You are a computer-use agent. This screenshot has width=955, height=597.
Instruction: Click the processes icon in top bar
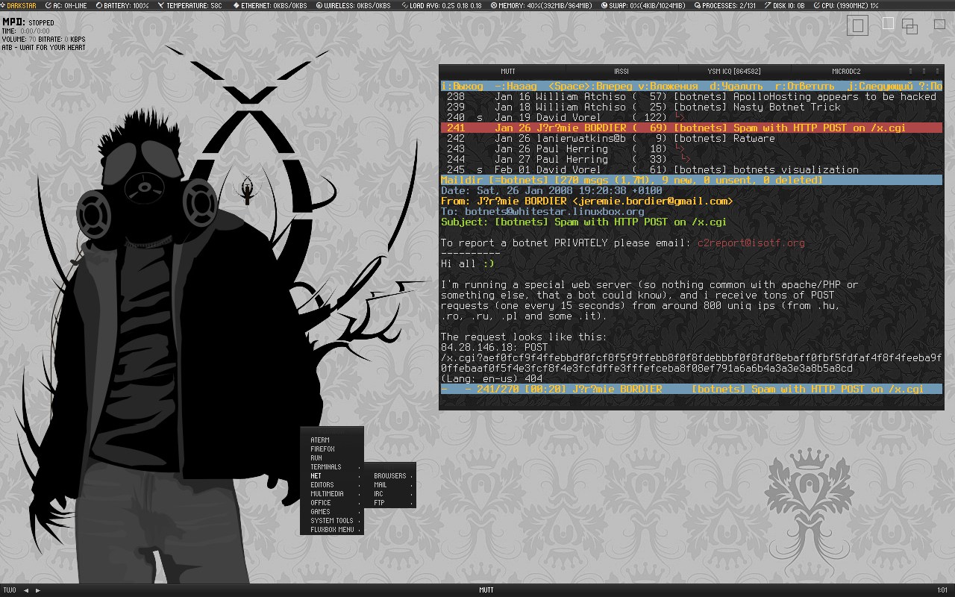pyautogui.click(x=698, y=5)
